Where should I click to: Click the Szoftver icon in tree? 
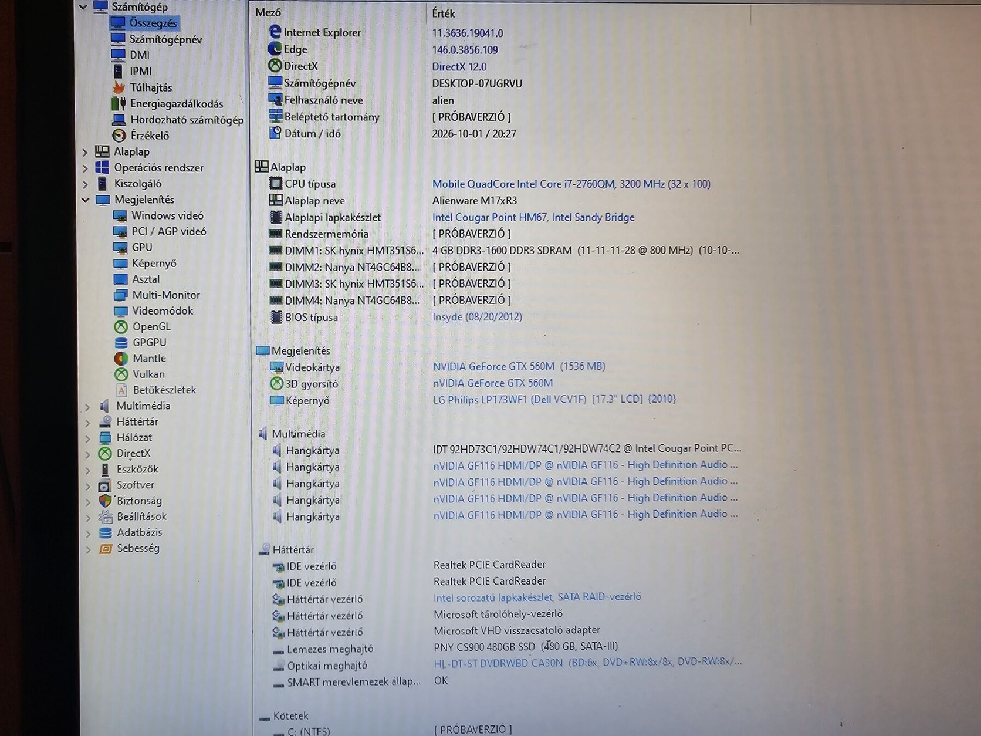point(104,485)
